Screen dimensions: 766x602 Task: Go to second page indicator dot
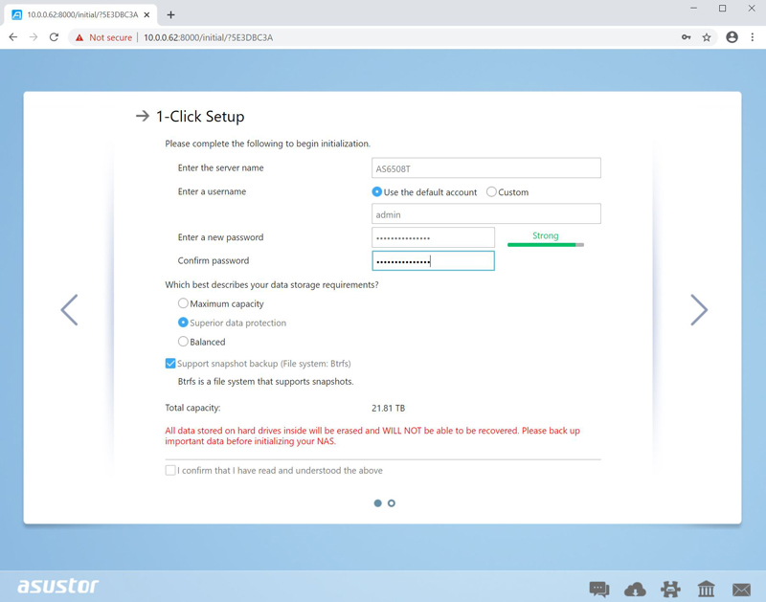pos(392,502)
